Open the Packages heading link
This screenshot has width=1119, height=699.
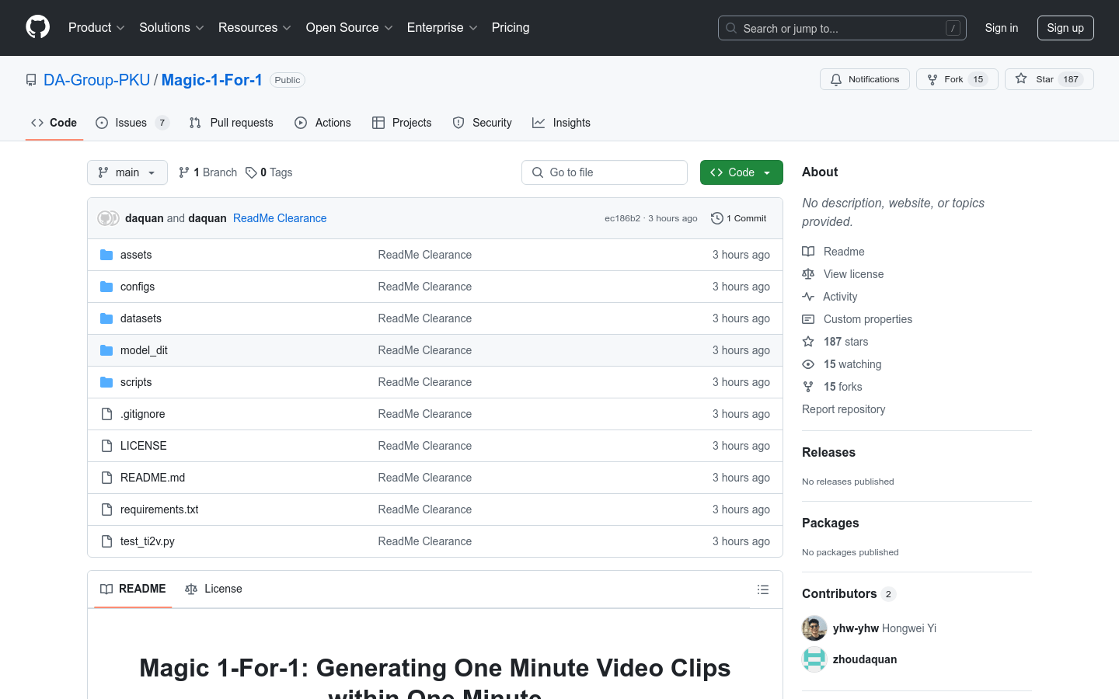(831, 523)
